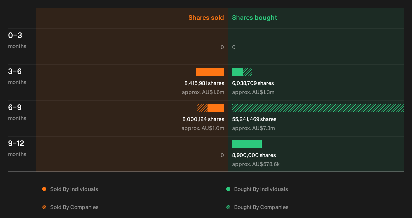This screenshot has width=412, height=218.
Task: Click the zero sold value for 9-12 months
Action: (x=222, y=155)
